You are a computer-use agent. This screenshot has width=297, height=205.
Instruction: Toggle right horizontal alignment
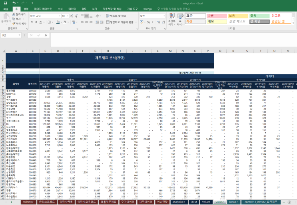pyautogui.click(x=91, y=22)
